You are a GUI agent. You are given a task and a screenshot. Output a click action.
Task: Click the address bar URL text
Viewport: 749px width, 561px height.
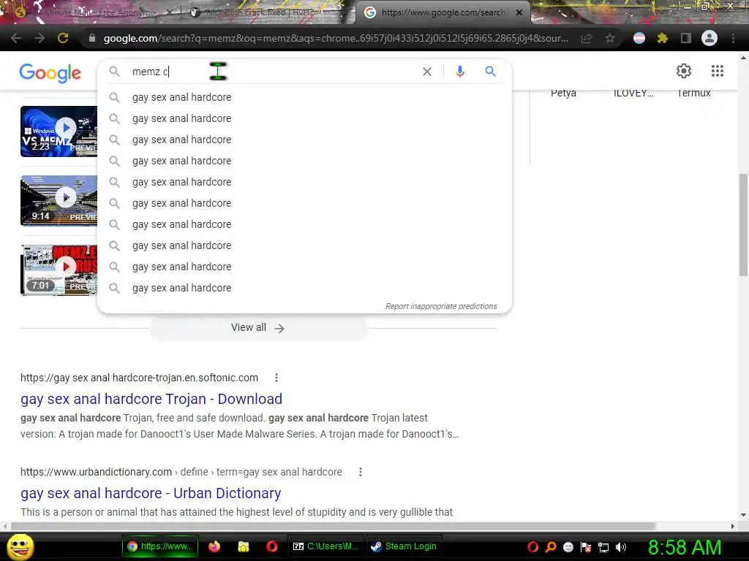click(336, 38)
